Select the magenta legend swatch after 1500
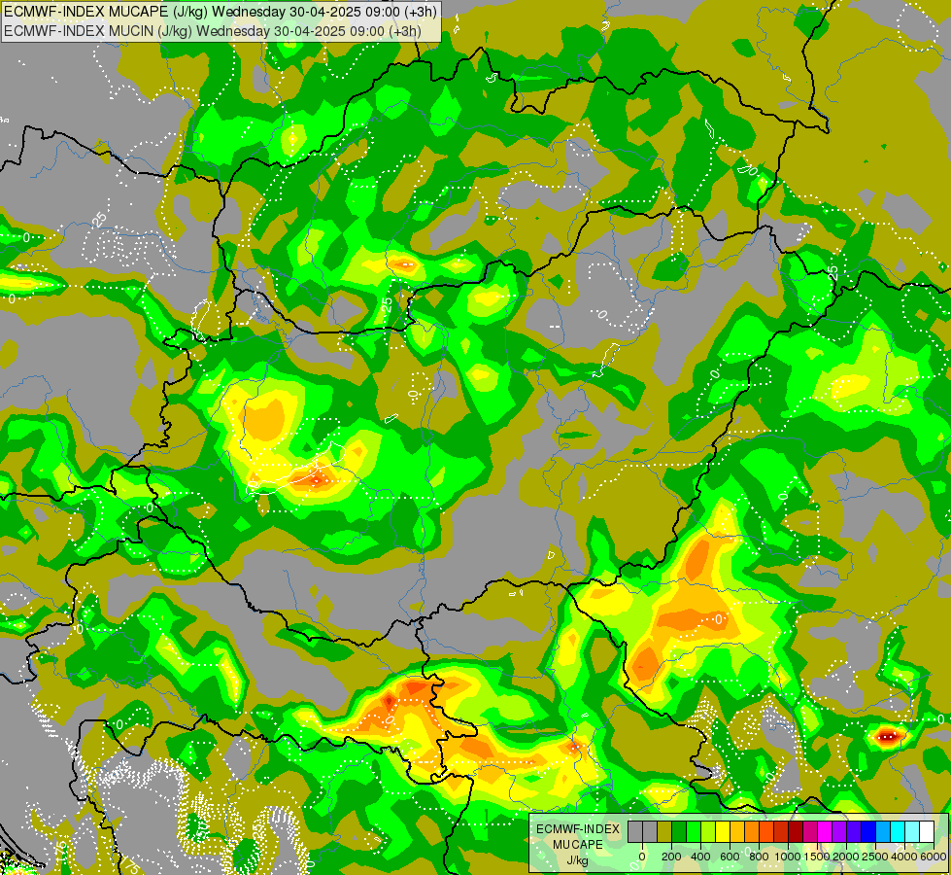The width and height of the screenshot is (951, 875). [x=826, y=831]
